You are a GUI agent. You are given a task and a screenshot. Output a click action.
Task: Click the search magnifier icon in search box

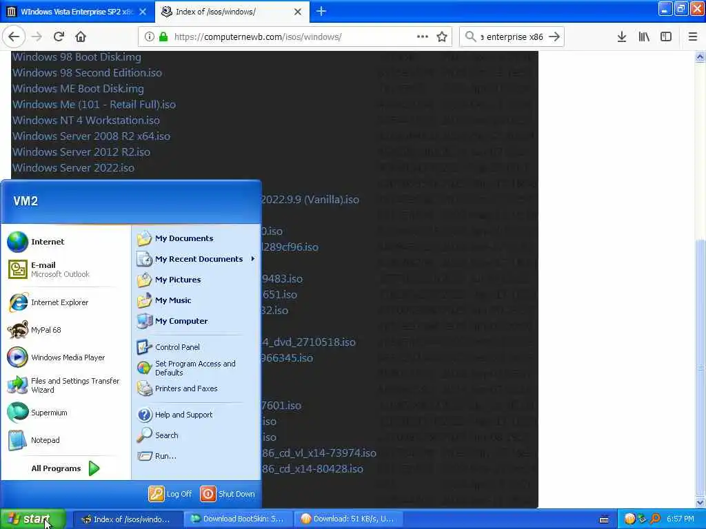tap(470, 37)
